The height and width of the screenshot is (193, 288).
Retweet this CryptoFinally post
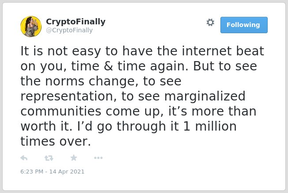(49, 158)
